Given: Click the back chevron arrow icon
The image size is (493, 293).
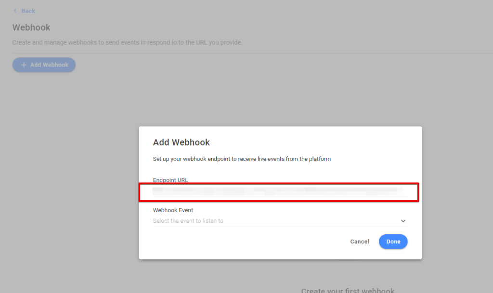Looking at the screenshot, I should pos(15,11).
